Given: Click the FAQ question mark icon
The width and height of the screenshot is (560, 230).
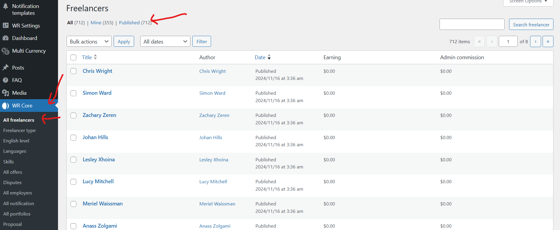Looking at the screenshot, I should [5, 80].
